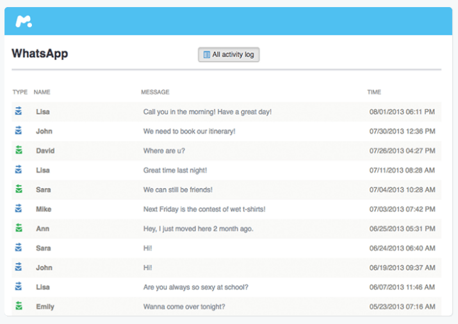Click the WhatsApp page heading
Viewport: 458px width, 324px height.
[40, 54]
